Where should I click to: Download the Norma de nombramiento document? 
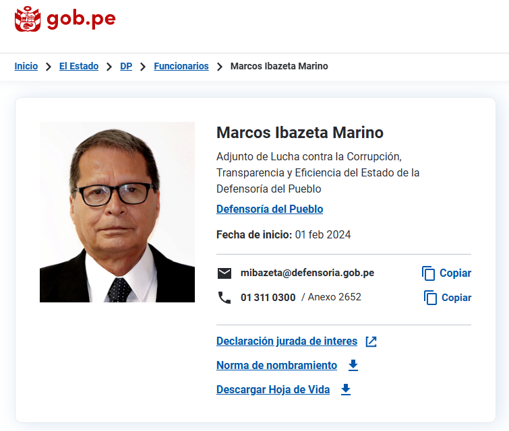(x=277, y=366)
